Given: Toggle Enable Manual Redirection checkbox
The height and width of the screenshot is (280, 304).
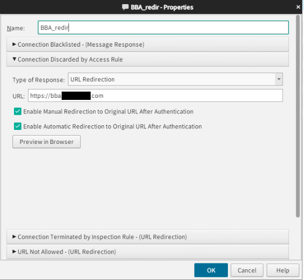Looking at the screenshot, I should pyautogui.click(x=18, y=111).
